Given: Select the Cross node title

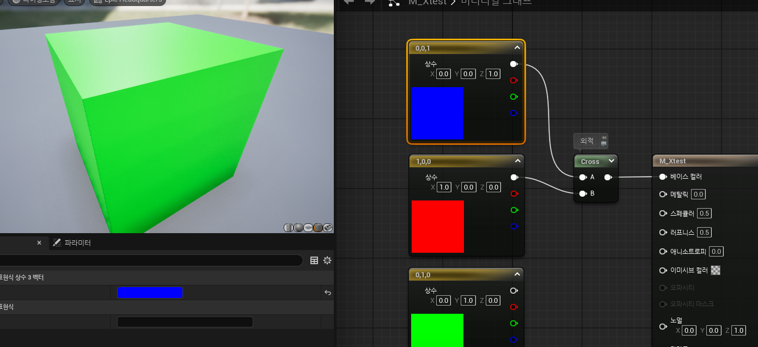Looking at the screenshot, I should coord(590,161).
